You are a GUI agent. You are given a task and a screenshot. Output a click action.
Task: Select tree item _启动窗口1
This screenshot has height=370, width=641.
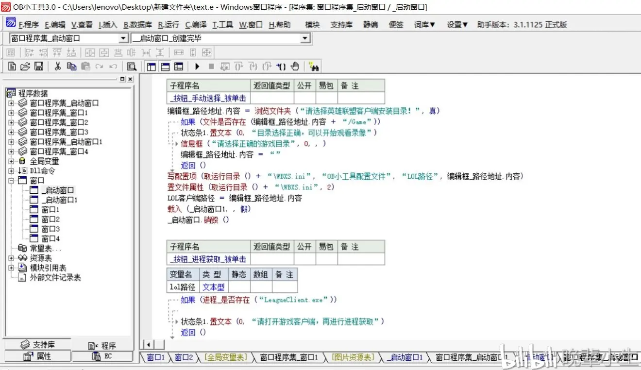[x=59, y=200]
